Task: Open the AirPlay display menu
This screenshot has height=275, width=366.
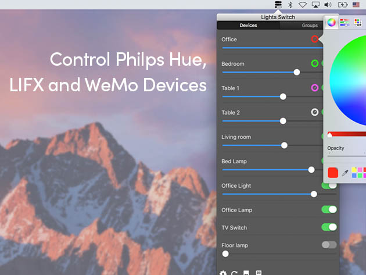Action: 315,5
